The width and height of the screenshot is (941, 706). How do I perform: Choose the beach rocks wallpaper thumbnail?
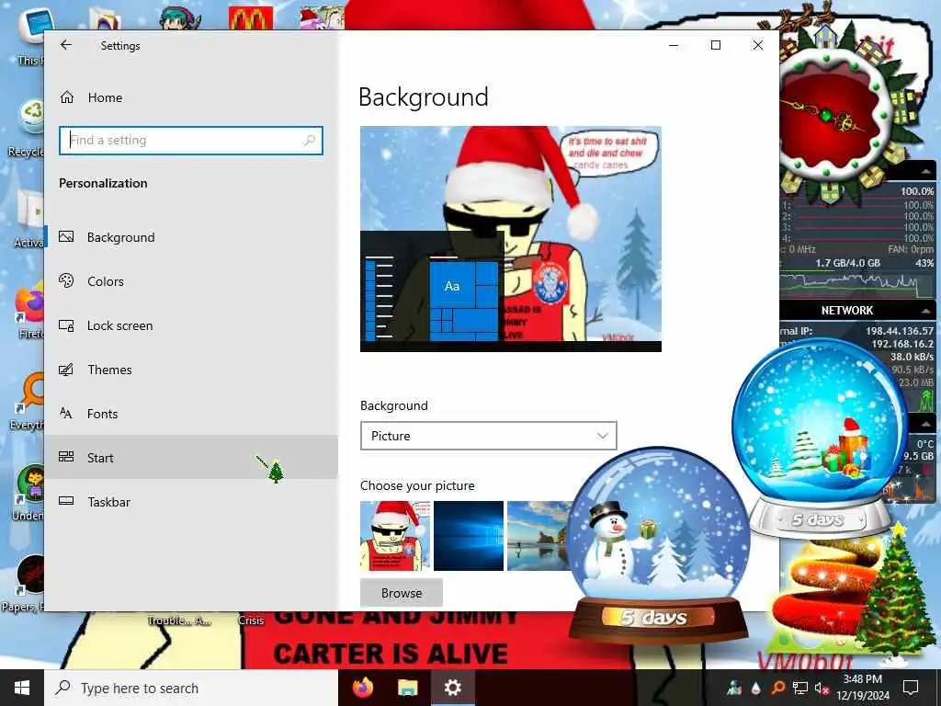pos(539,536)
